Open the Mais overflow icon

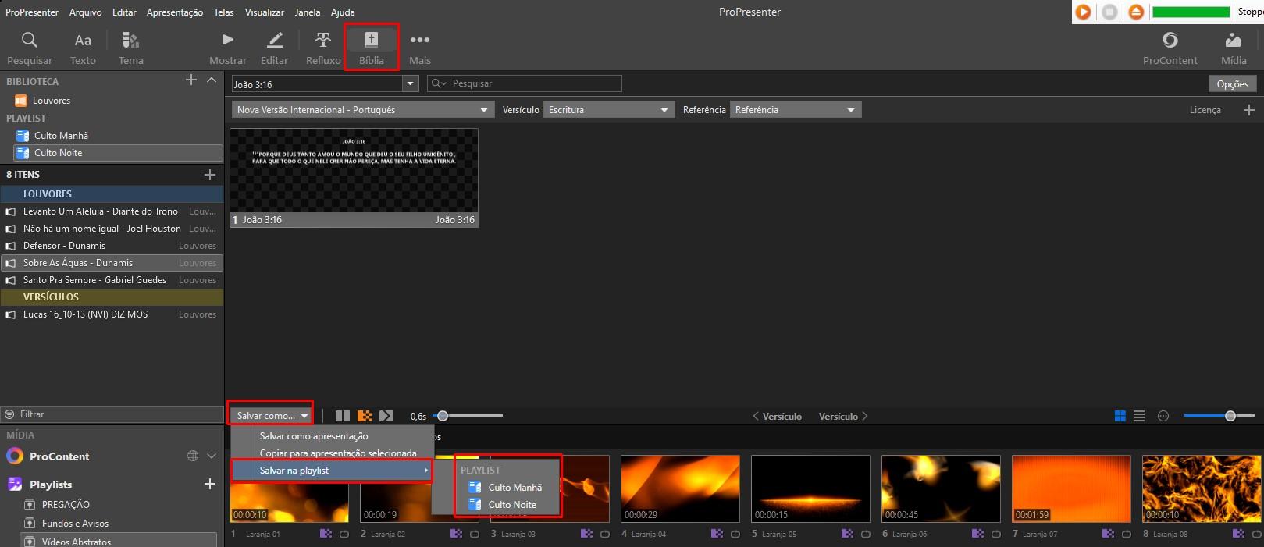[x=420, y=40]
